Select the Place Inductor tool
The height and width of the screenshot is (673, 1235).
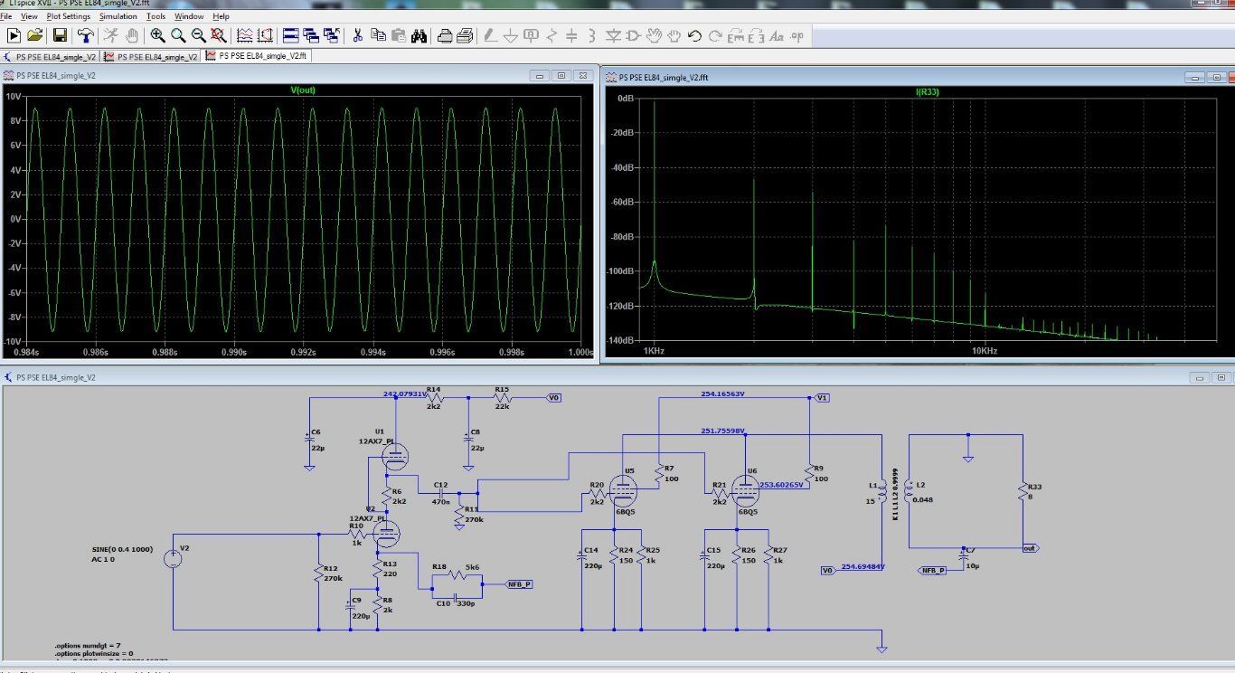coord(592,35)
